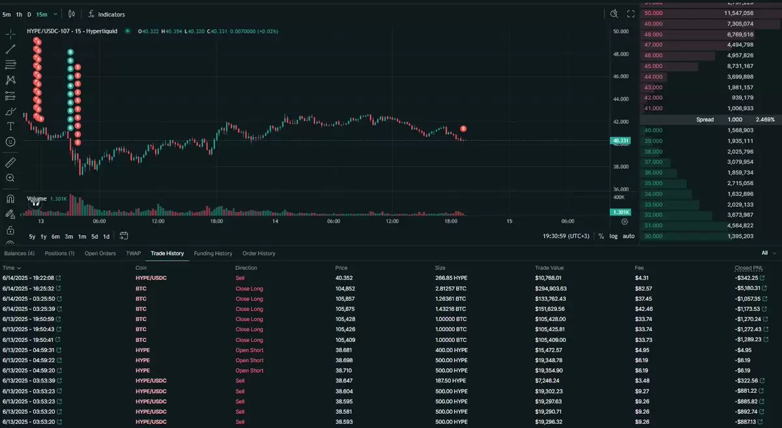Click the S sell marker near 18:00
Image resolution: width=782 pixels, height=428 pixels.
(463, 129)
